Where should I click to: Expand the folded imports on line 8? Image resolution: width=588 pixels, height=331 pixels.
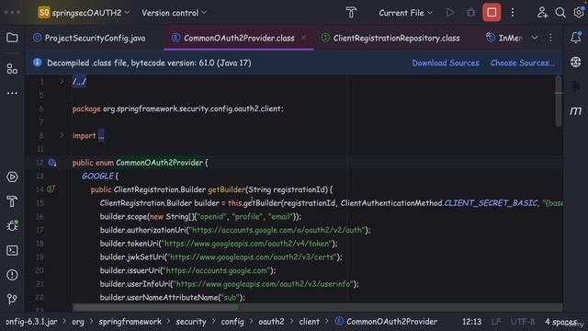click(x=62, y=135)
